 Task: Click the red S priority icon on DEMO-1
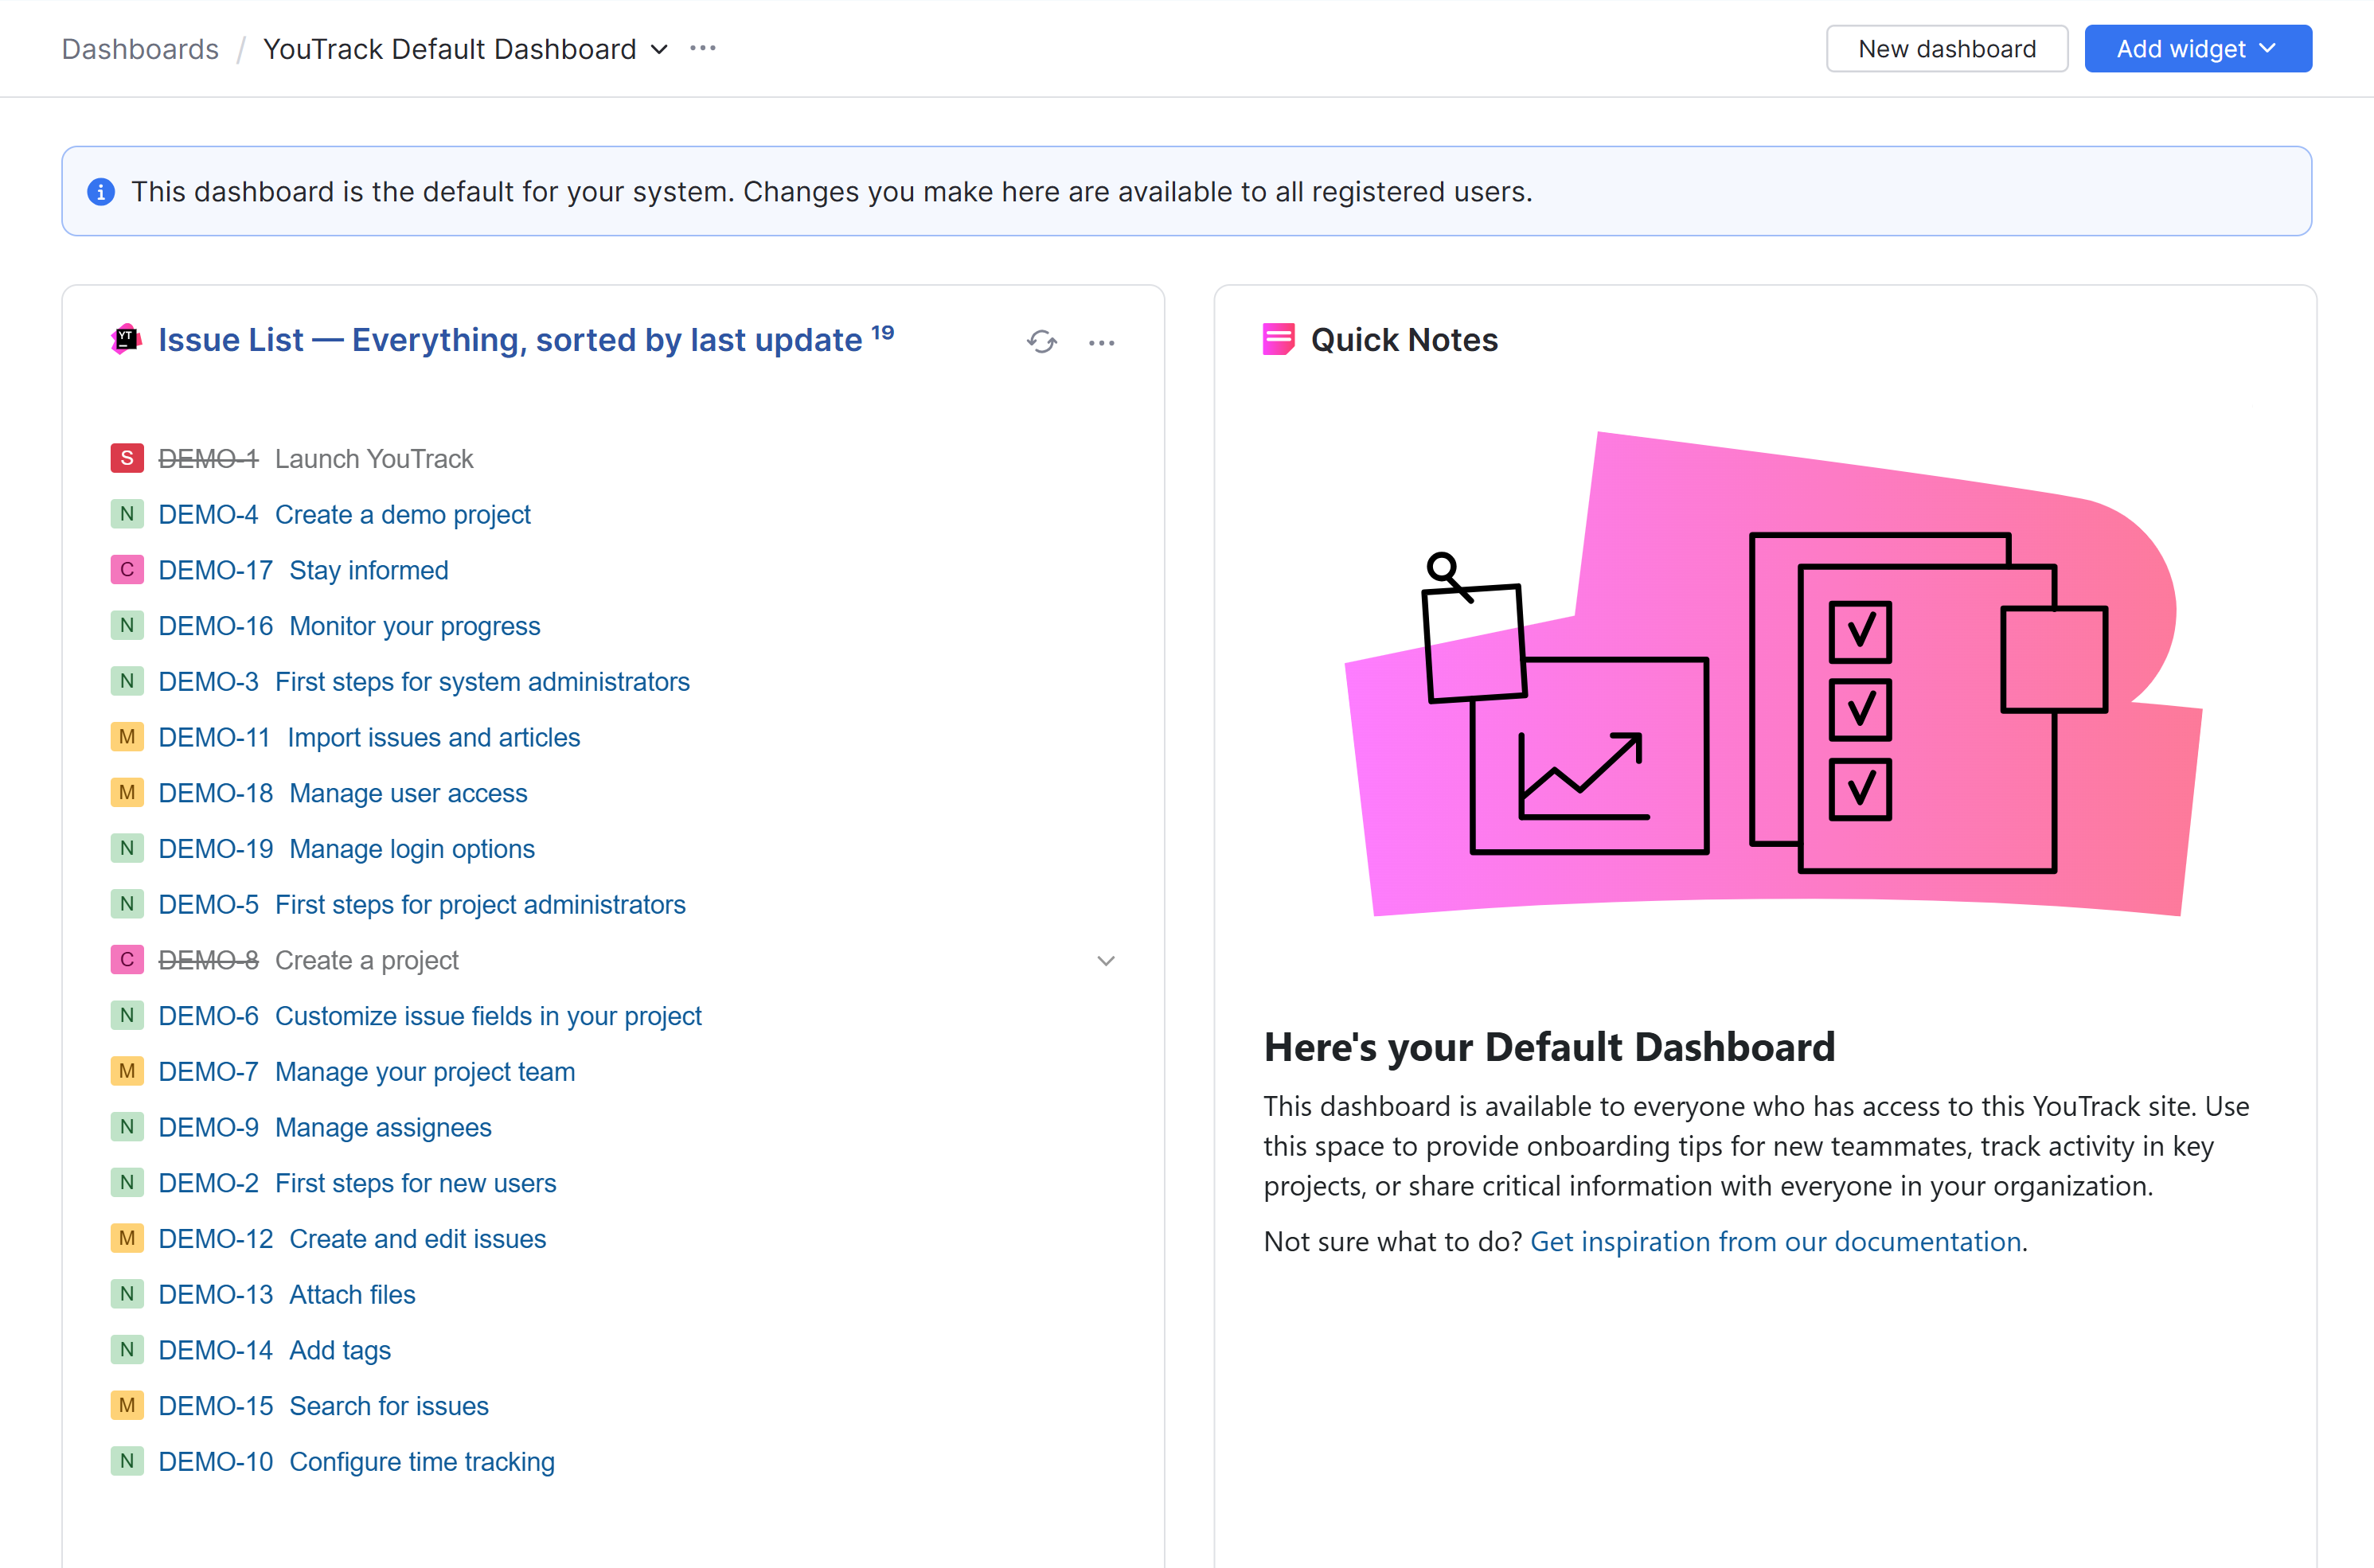(x=126, y=458)
